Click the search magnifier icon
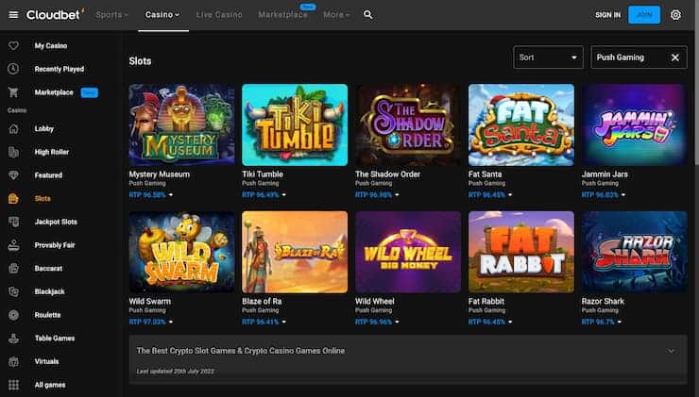Screen dimensions: 699x397 [x=367, y=15]
